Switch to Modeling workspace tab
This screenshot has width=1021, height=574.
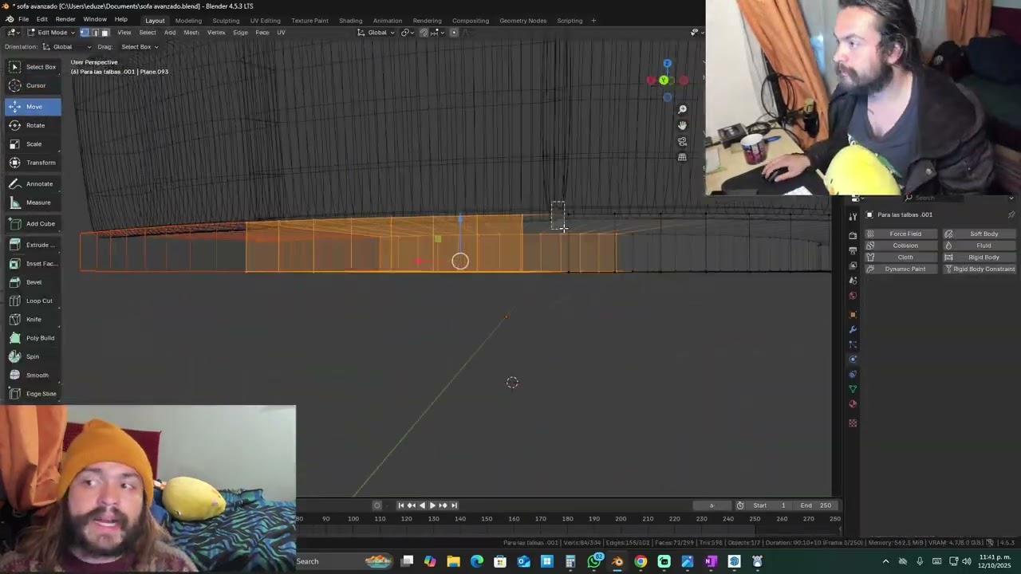188,21
